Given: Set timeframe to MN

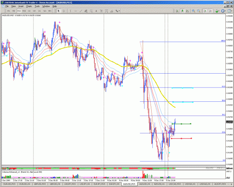Looking at the screenshot, I should coord(50,11).
